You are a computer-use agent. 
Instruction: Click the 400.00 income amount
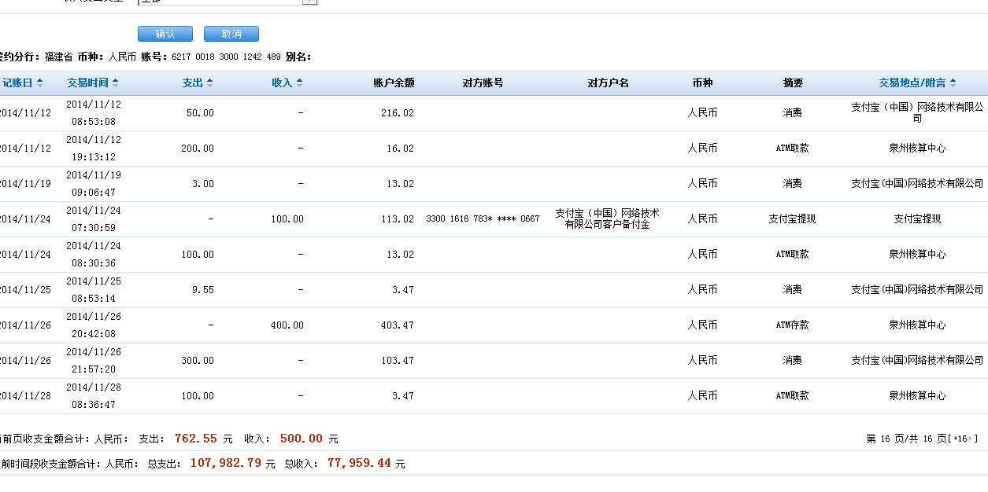click(287, 325)
